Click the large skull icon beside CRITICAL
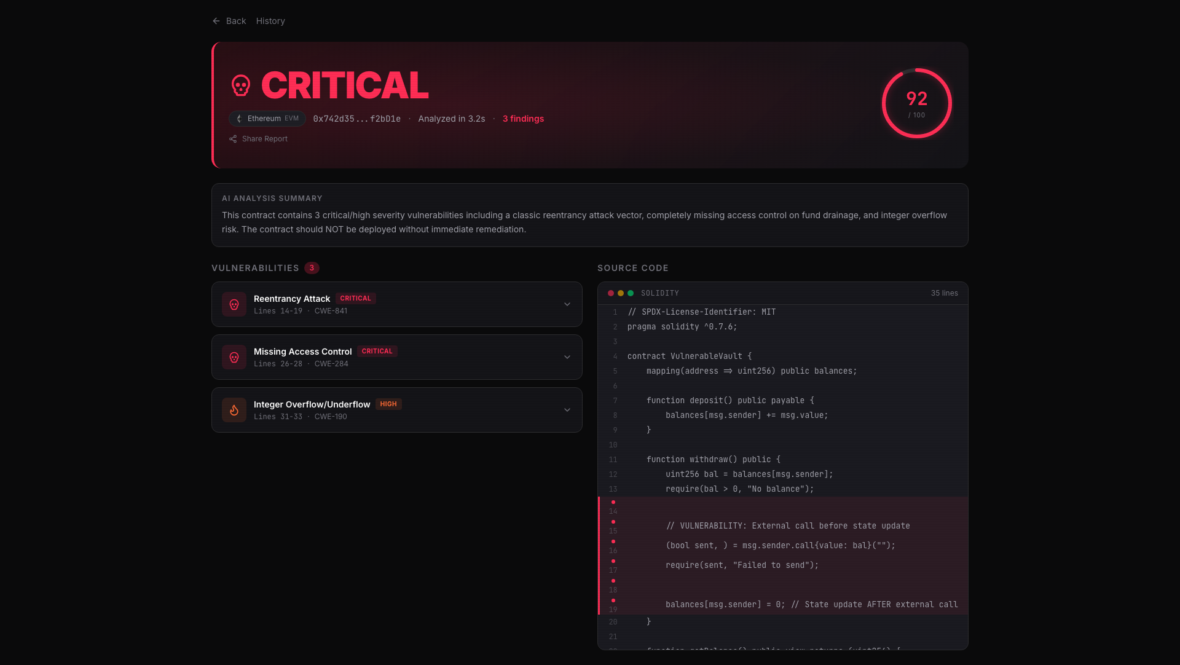Screen dimensions: 1180x665 (241, 85)
